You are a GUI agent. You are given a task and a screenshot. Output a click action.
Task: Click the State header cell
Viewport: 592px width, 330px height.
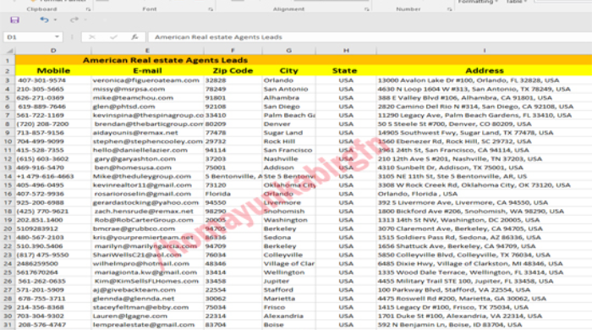(346, 70)
